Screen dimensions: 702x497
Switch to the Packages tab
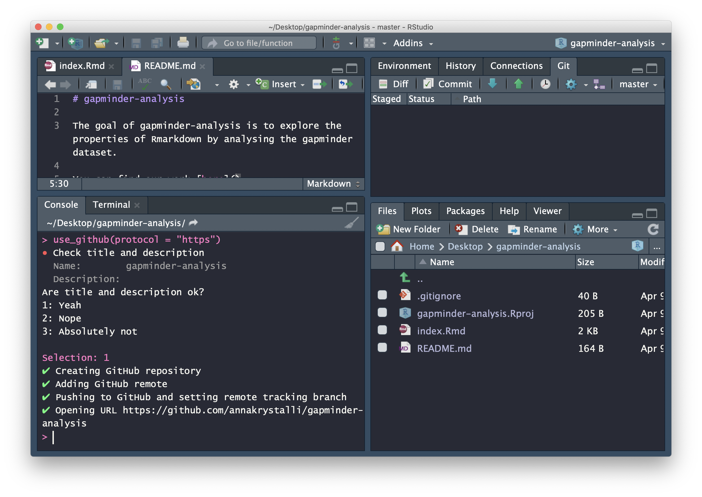[465, 211]
